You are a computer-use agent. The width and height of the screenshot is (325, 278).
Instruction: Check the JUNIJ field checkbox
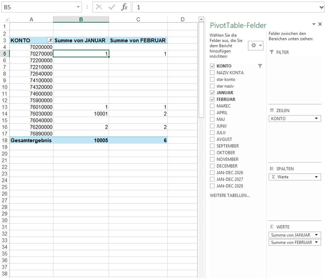pos(212,126)
